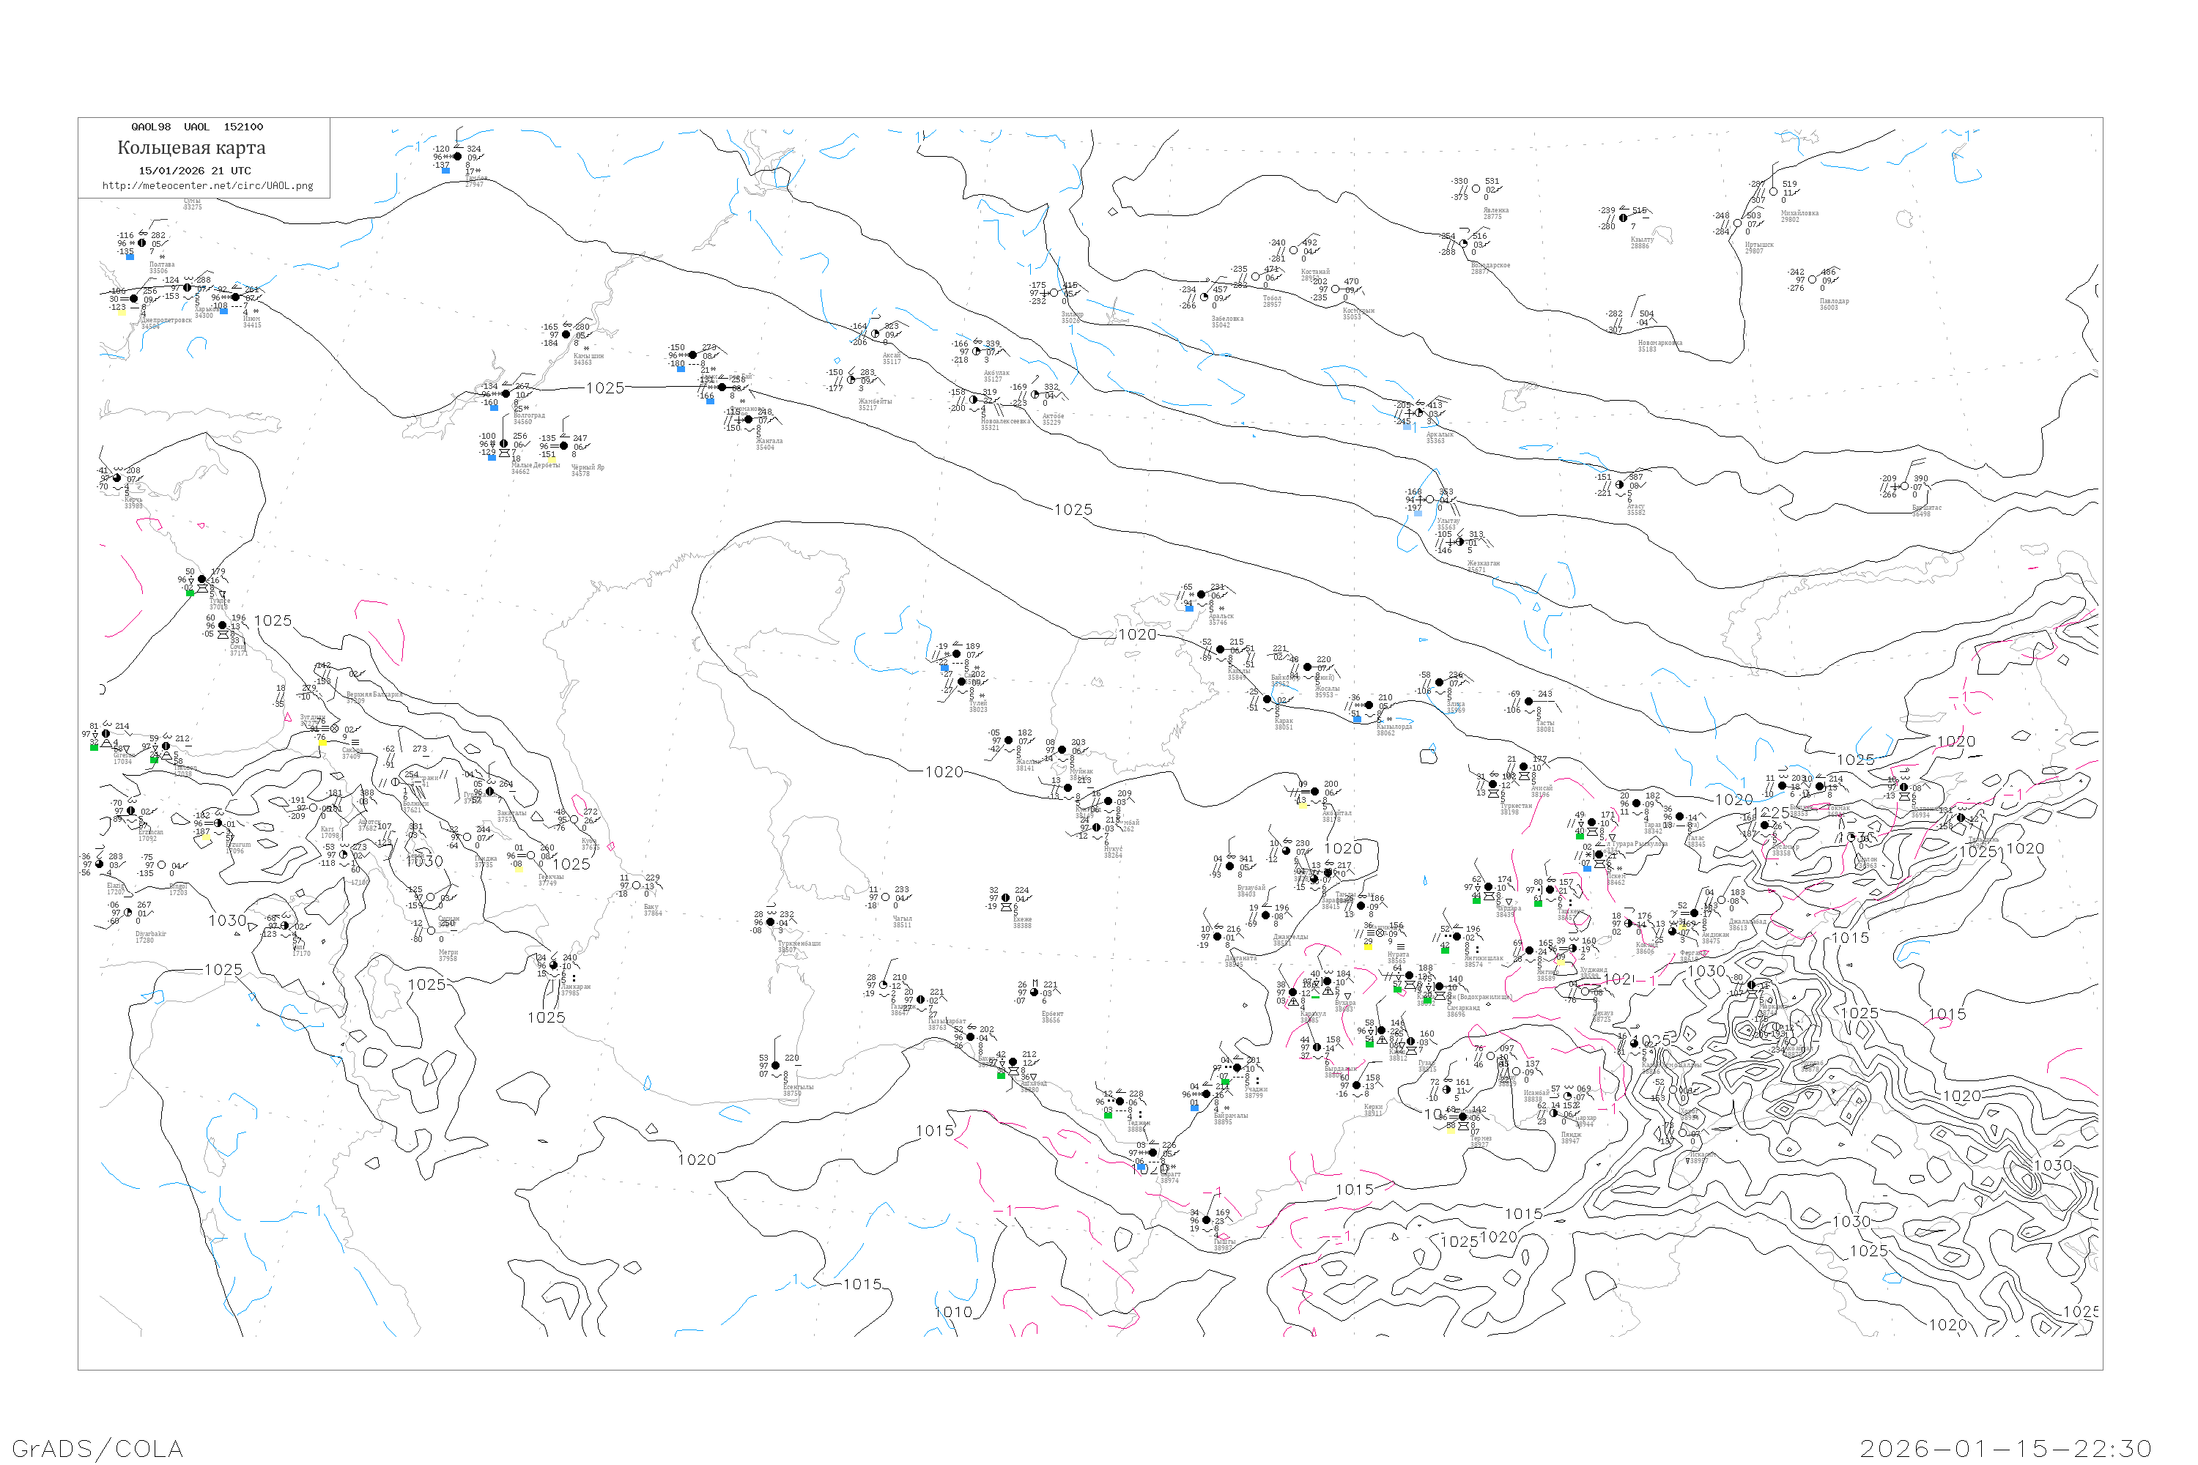
Task: Click the QAOL98 UAOL 152100 header code
Action: tap(197, 127)
